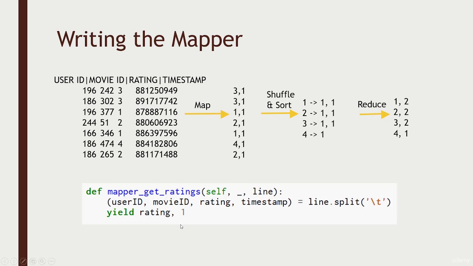Click the shuffle result '3 -> 1, 1'

click(319, 124)
